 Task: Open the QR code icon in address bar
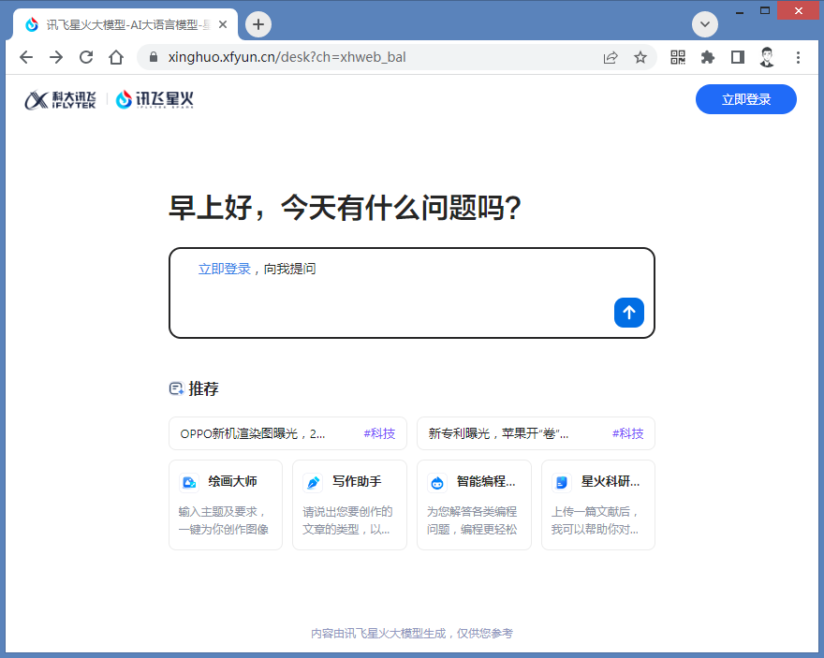[678, 57]
